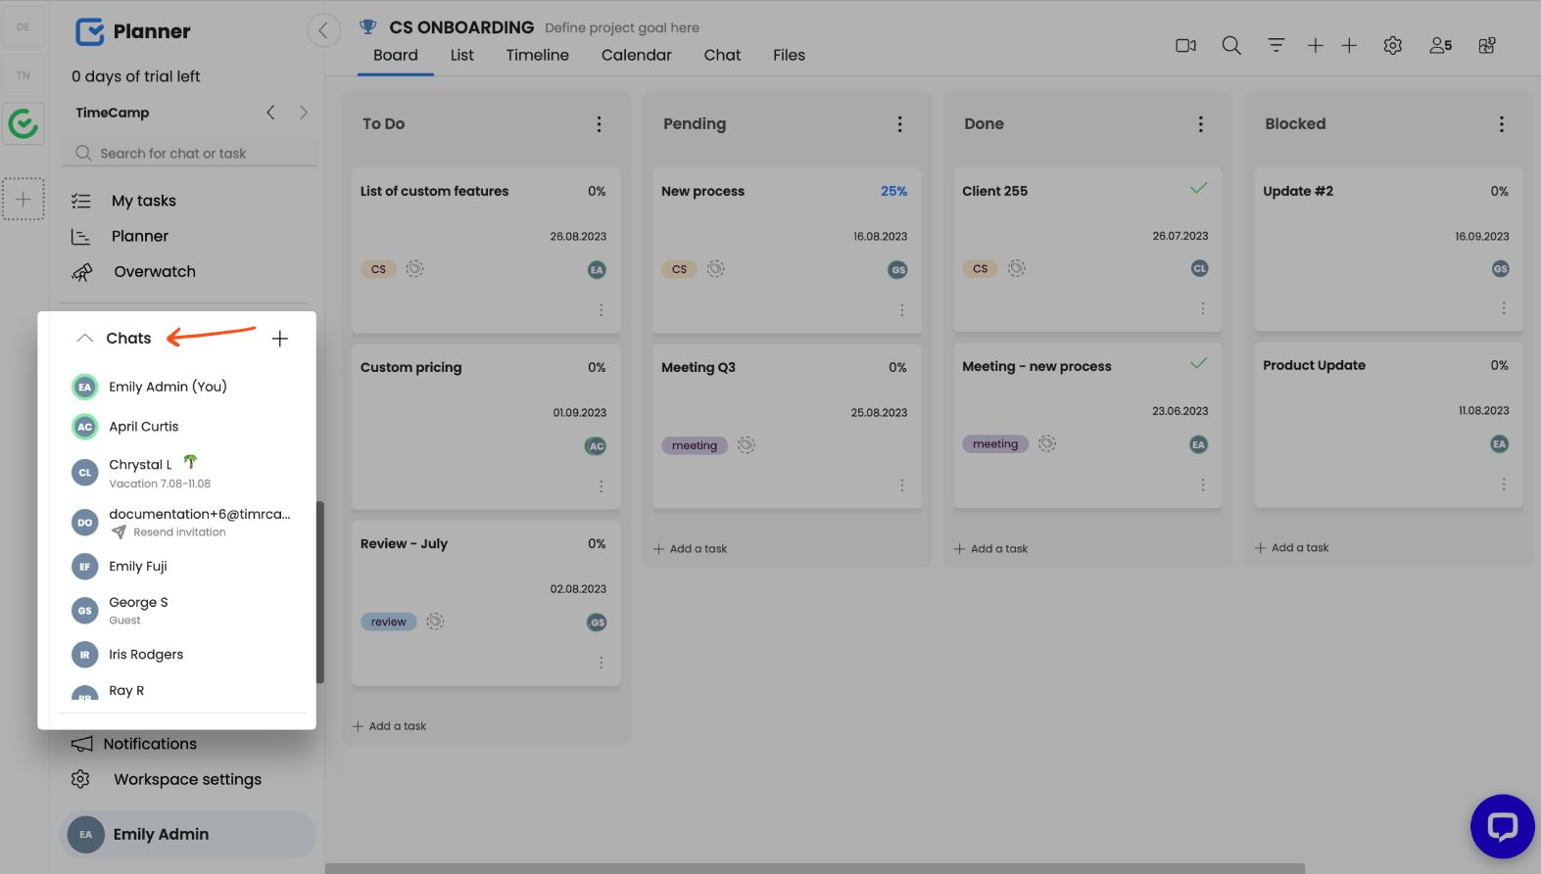Switch to the Timeline tab
Screen dimensions: 1541x874
[x=538, y=56]
